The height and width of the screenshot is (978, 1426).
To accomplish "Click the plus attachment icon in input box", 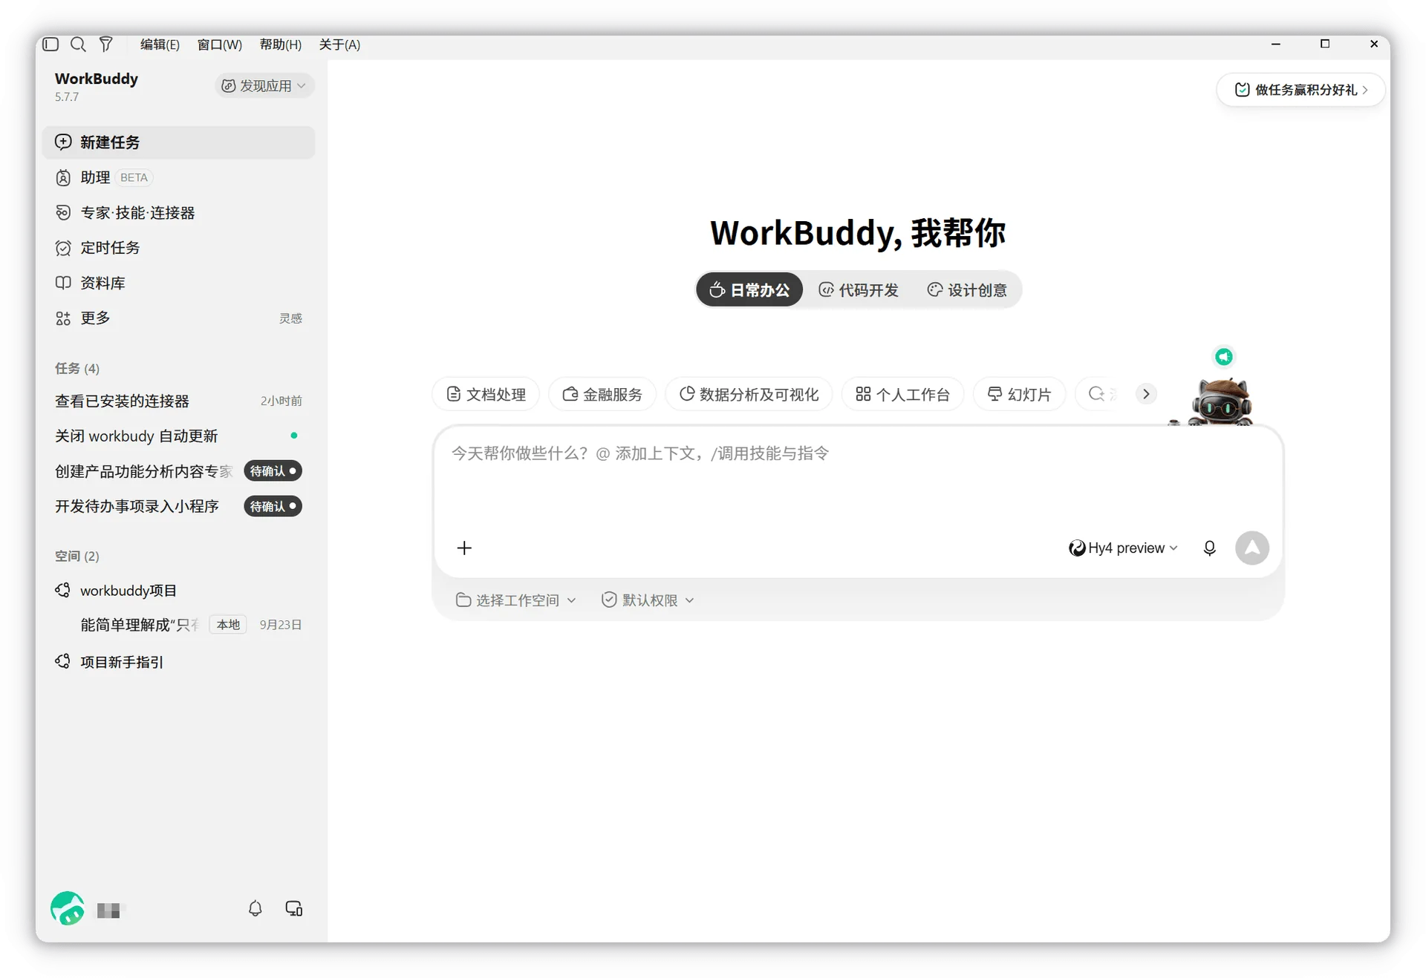I will coord(464,548).
